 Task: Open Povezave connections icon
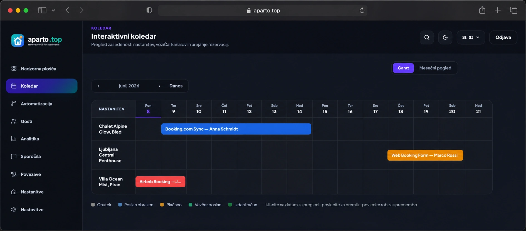(14, 174)
